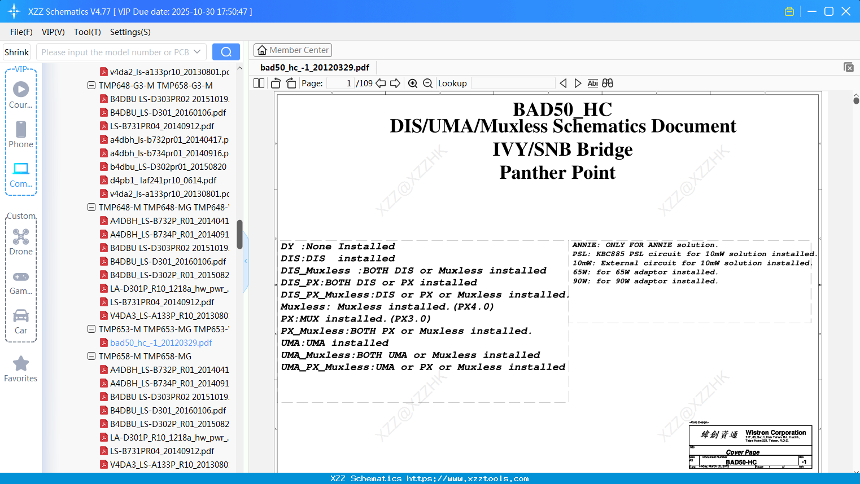
Task: Open the Car category
Action: tap(21, 321)
